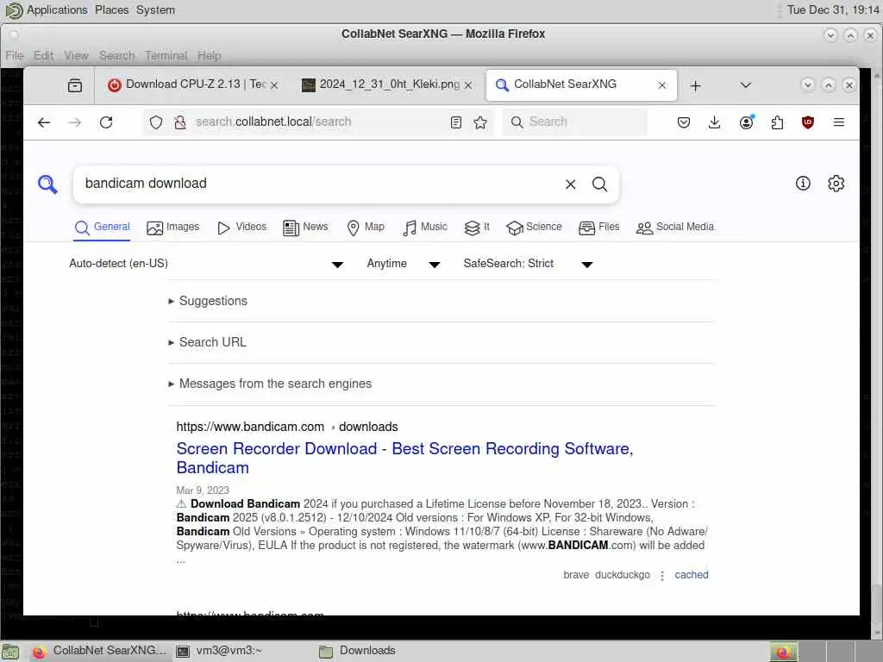Click the Firefox back arrow
883x662 pixels.
44,122
